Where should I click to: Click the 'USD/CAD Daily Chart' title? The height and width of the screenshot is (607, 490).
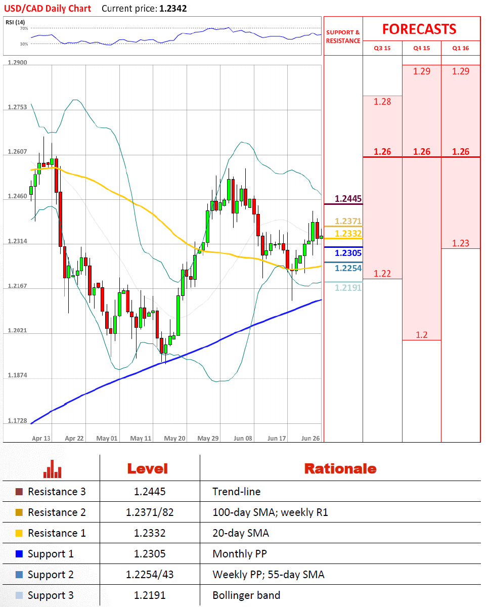coord(48,9)
